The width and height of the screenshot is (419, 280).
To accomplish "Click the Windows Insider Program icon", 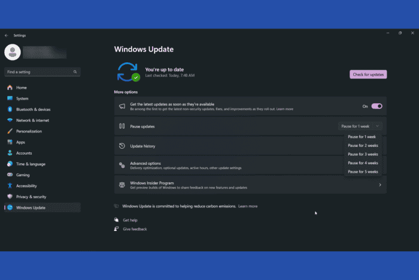I will point(122,185).
